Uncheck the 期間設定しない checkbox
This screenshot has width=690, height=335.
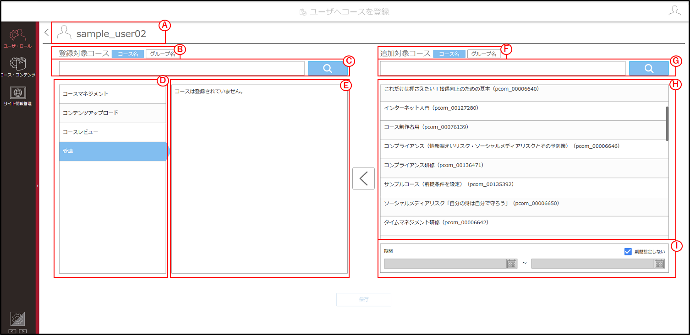pos(628,251)
